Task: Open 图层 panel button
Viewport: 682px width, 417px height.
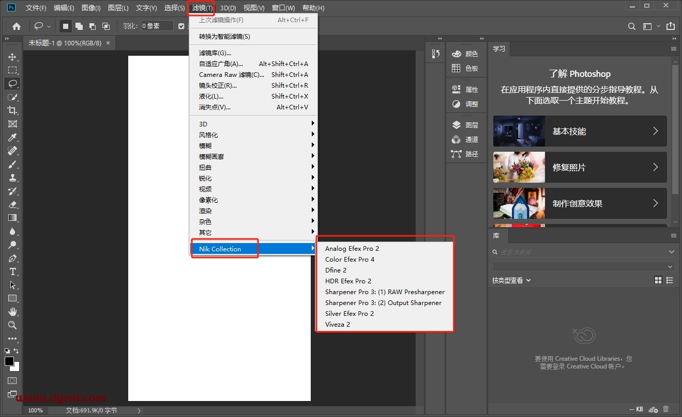Action: pos(465,125)
